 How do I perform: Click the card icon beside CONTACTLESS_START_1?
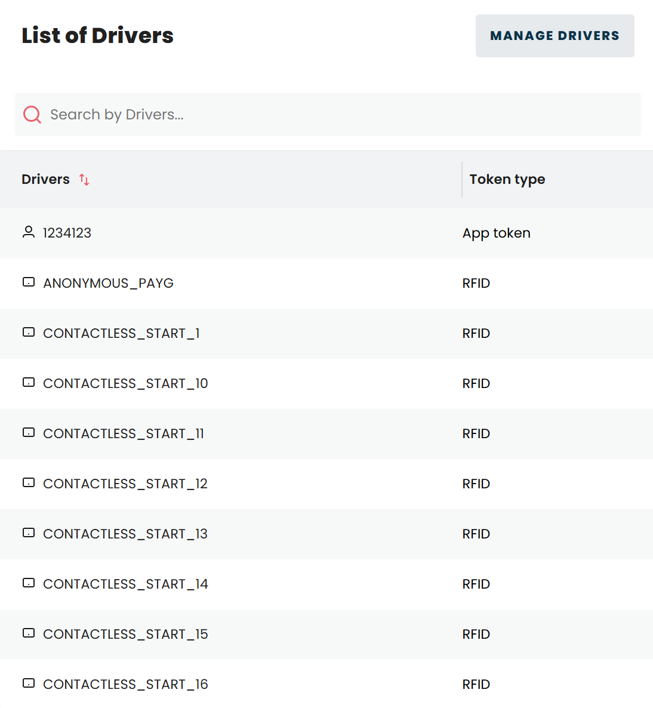(x=28, y=333)
